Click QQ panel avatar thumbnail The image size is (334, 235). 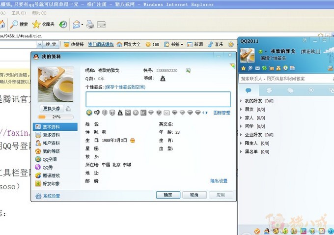point(247,55)
